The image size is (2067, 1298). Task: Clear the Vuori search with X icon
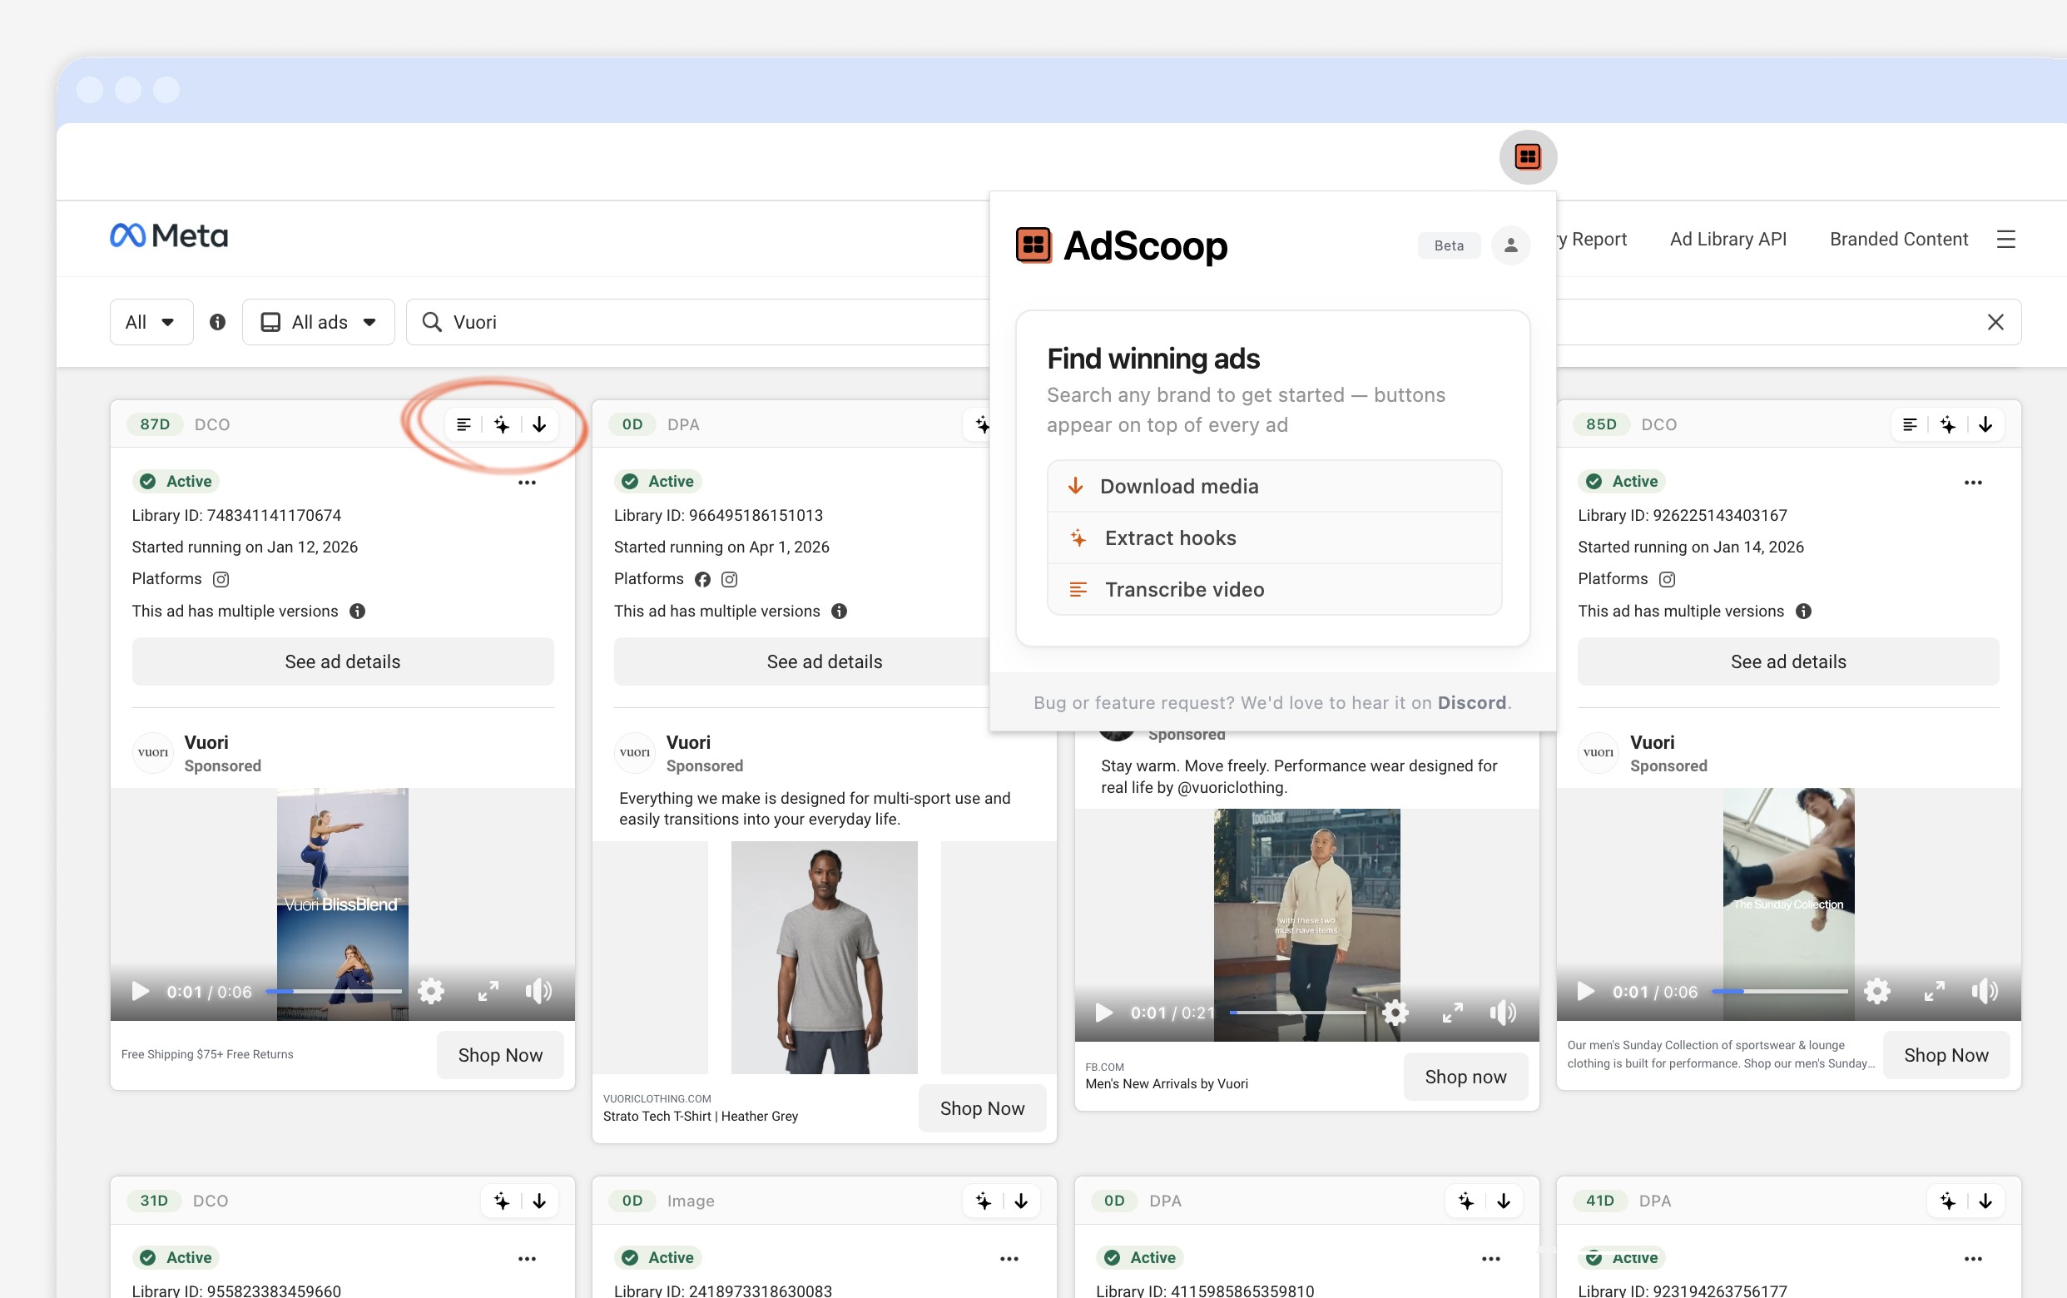1995,322
